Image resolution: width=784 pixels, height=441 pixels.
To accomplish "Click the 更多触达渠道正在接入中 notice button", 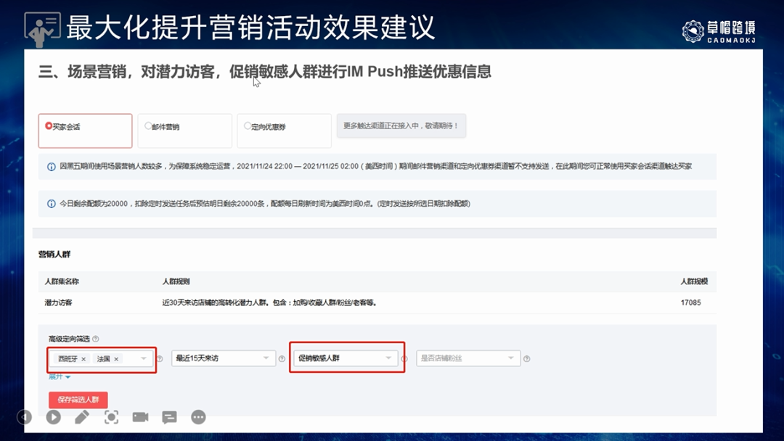I will 401,126.
